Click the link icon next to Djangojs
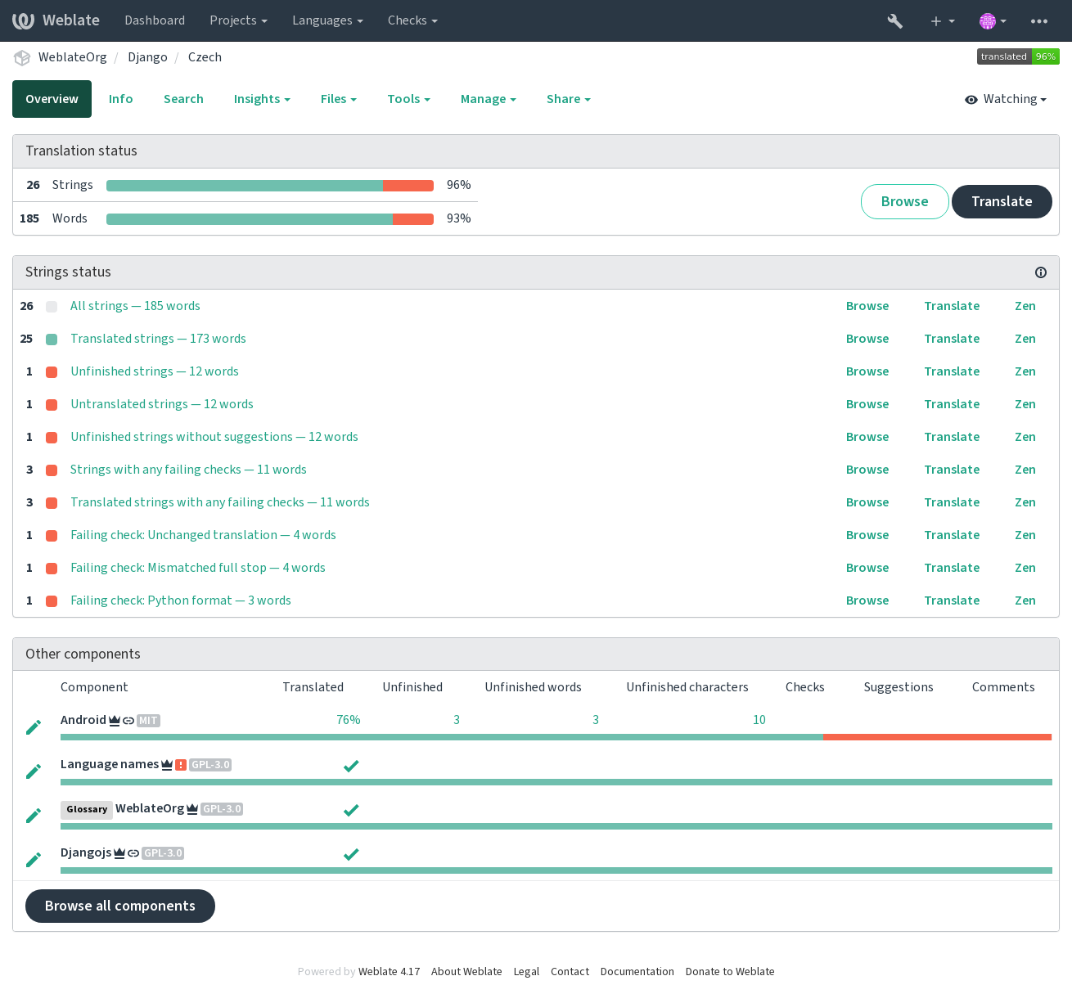Viewport: 1072px width, 1003px height. tap(133, 853)
